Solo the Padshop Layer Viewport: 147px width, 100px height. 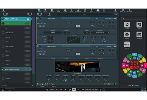click(44, 54)
